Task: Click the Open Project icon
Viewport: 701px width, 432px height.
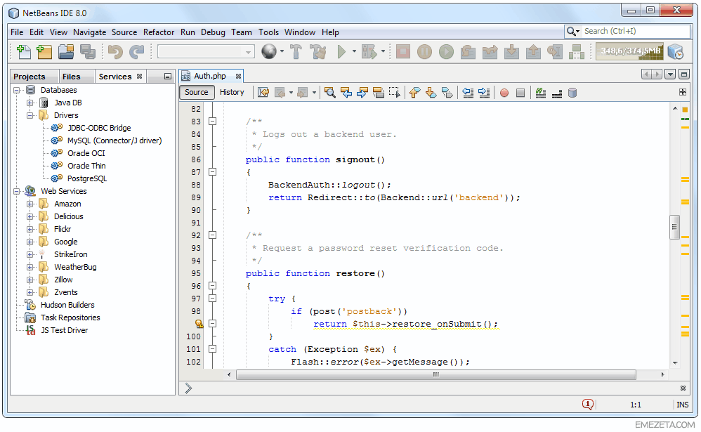Action: [x=66, y=52]
